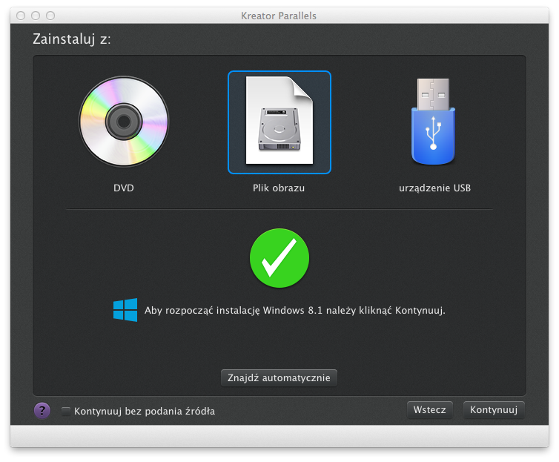Click the Windows 8.1 installation message text
559x462 pixels.
294,310
